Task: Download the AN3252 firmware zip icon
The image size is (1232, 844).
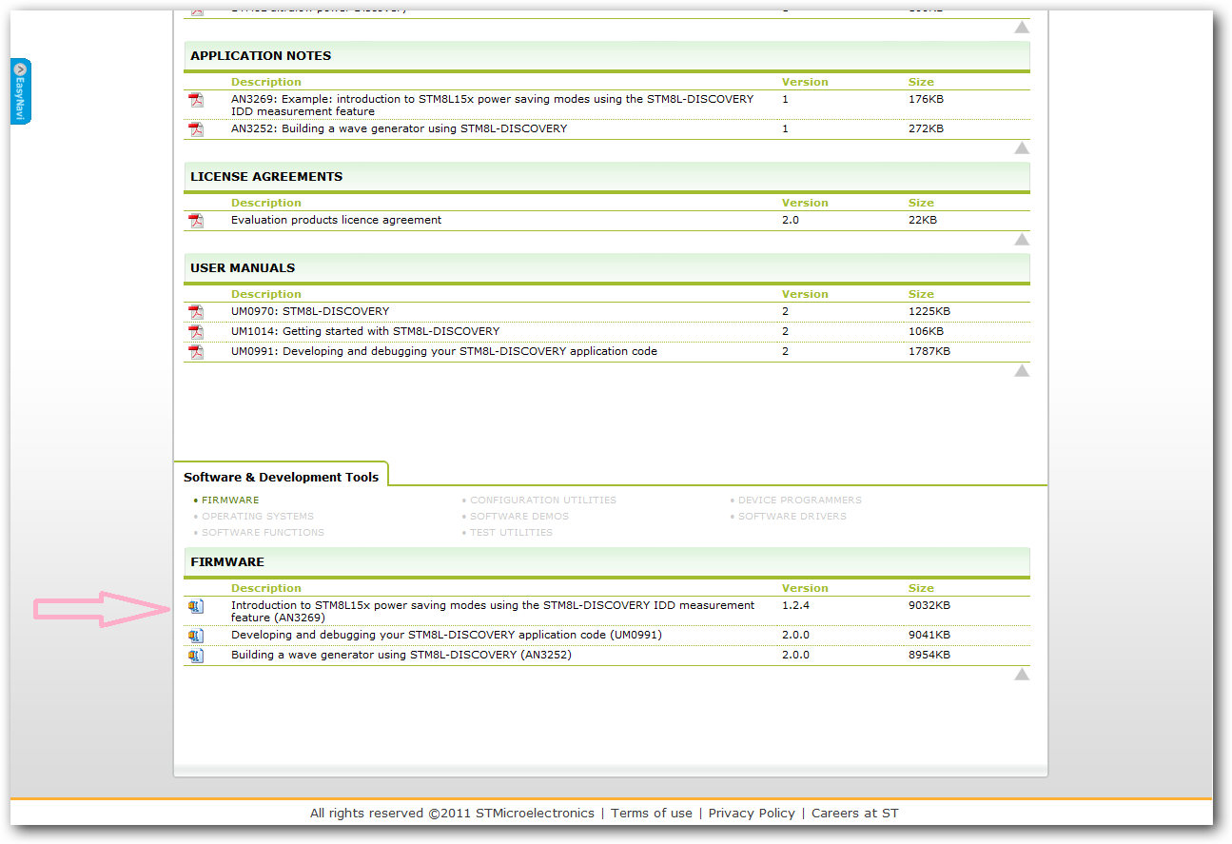Action: (196, 656)
